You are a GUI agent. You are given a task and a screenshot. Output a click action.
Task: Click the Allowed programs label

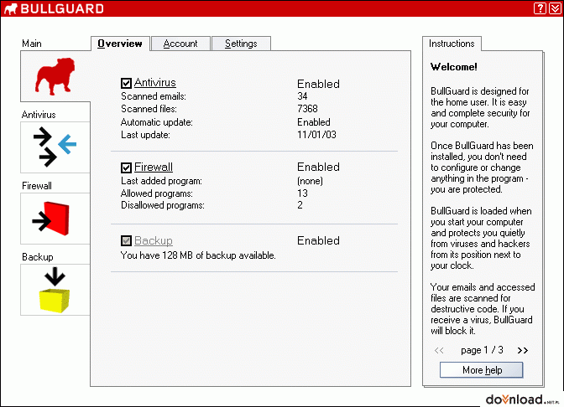[x=157, y=193]
